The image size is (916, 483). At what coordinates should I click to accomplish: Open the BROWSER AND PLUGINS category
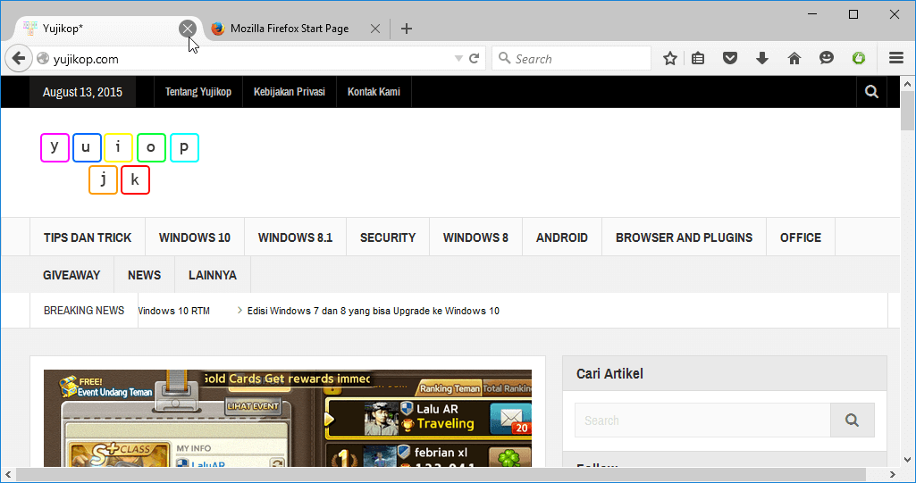684,237
